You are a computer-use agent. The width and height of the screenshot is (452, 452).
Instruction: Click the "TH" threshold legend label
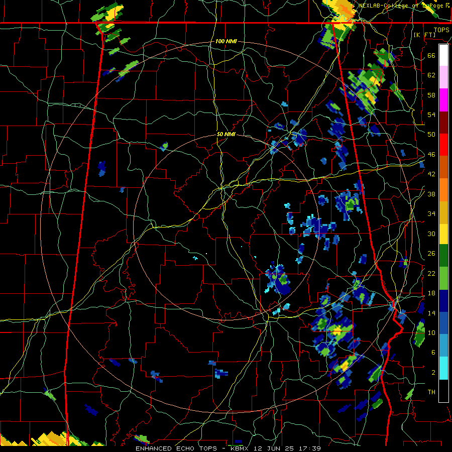pyautogui.click(x=431, y=392)
